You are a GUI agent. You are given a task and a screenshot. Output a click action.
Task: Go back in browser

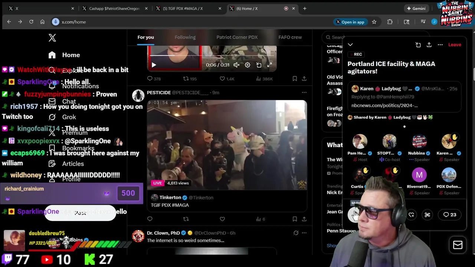9,22
